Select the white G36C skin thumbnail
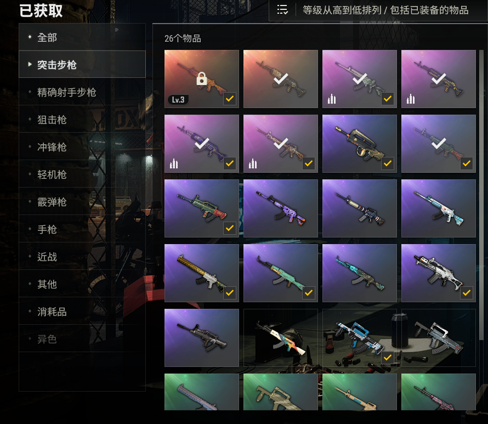 [x=439, y=273]
